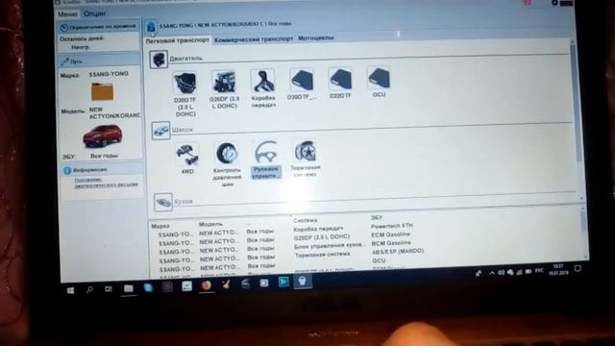Click the Шасси chassis category icon
This screenshot has height=346, width=615.
(160, 131)
